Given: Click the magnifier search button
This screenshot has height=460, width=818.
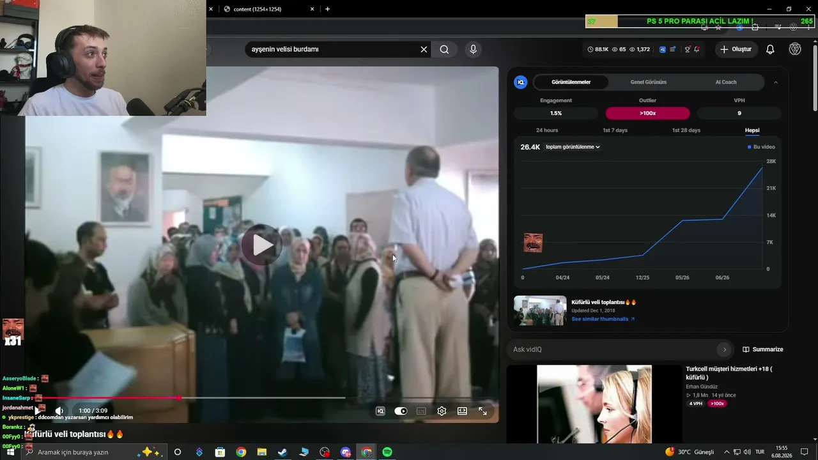Looking at the screenshot, I should click(x=444, y=49).
